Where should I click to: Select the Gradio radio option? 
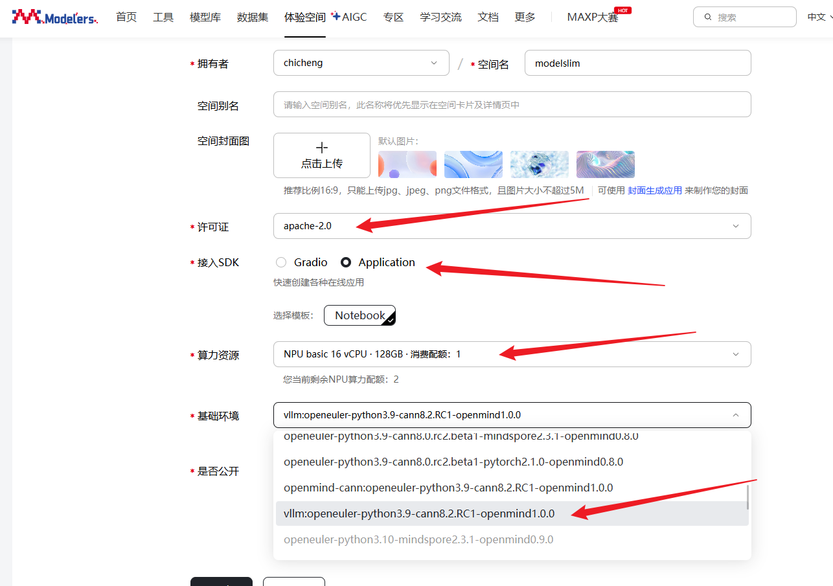(281, 262)
